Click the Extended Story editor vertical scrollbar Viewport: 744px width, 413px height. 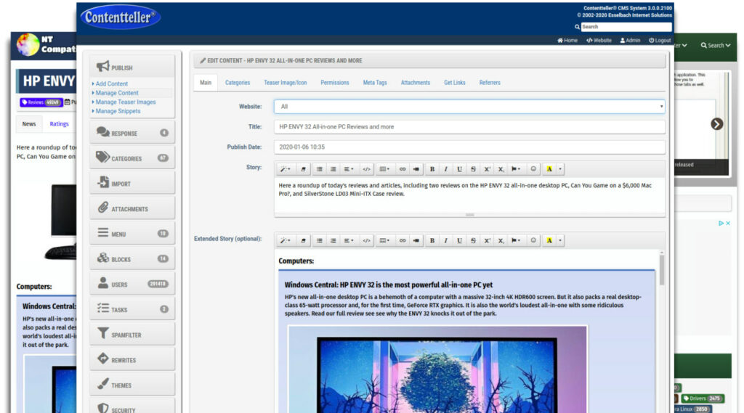pos(661,270)
